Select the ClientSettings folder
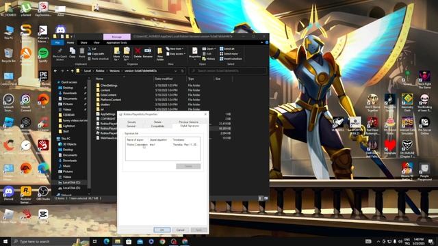The height and width of the screenshot is (246, 438). tap(109, 85)
